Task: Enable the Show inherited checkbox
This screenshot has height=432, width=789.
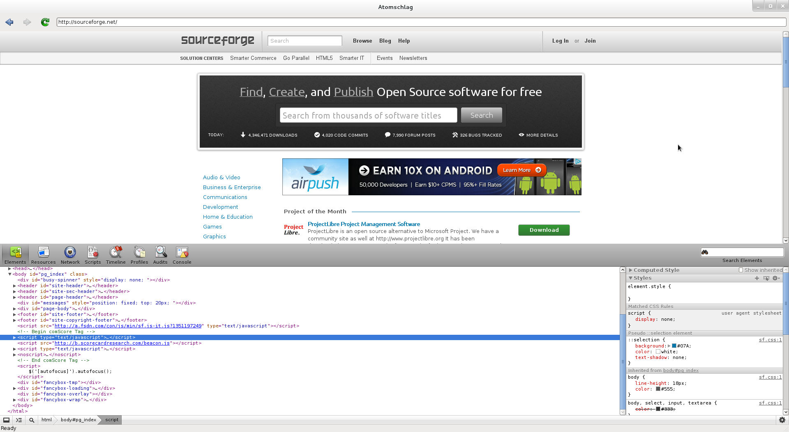Action: coord(741,270)
